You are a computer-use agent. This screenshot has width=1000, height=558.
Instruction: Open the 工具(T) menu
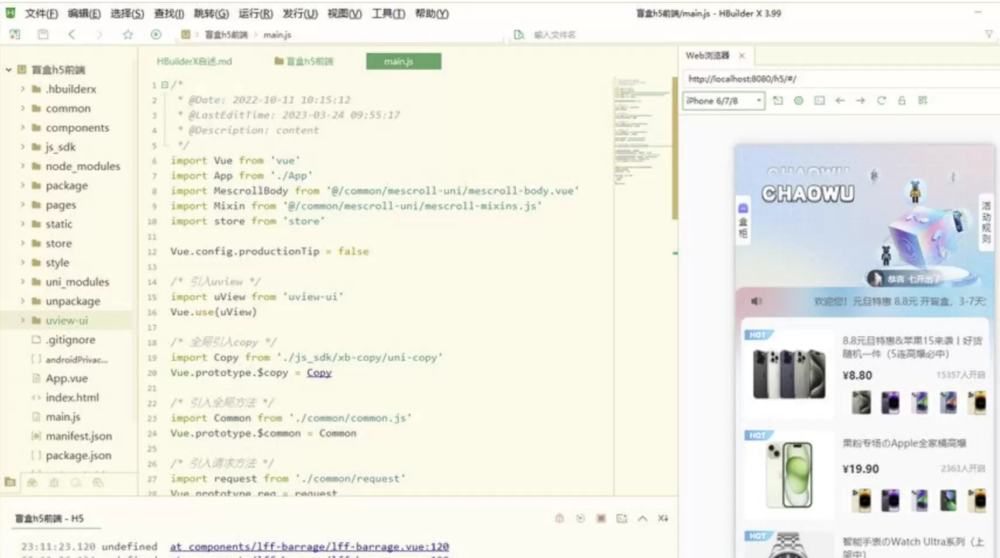pyautogui.click(x=388, y=13)
